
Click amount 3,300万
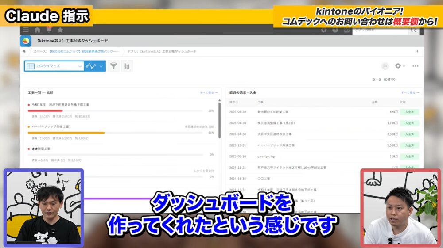coord(392,134)
